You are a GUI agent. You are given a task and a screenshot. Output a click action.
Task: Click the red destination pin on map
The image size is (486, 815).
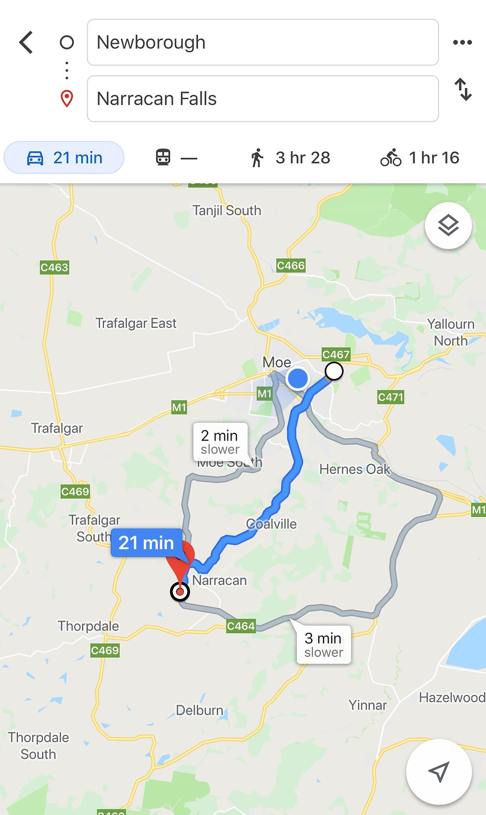pyautogui.click(x=180, y=564)
